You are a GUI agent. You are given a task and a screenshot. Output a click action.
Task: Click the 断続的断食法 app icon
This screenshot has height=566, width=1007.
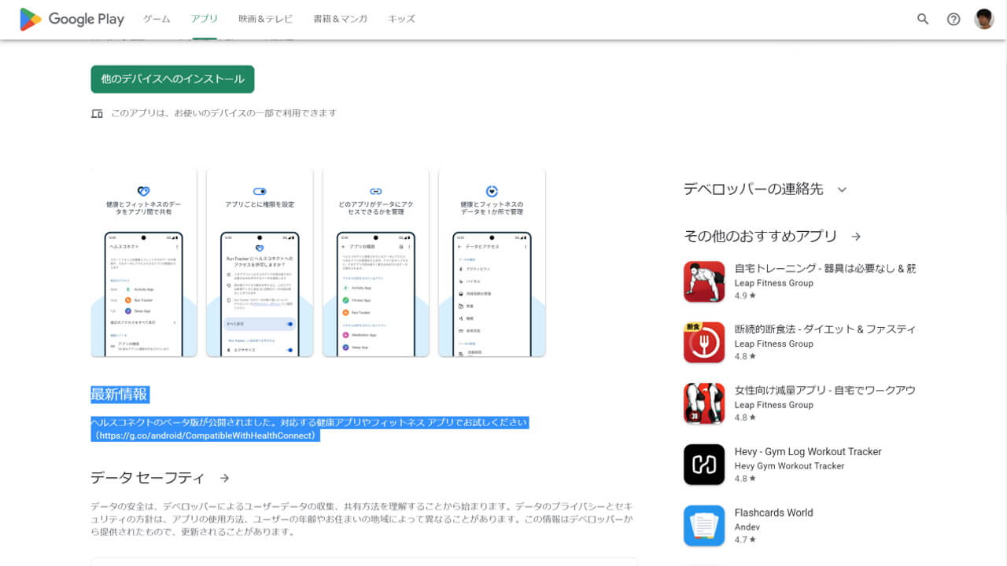point(703,342)
